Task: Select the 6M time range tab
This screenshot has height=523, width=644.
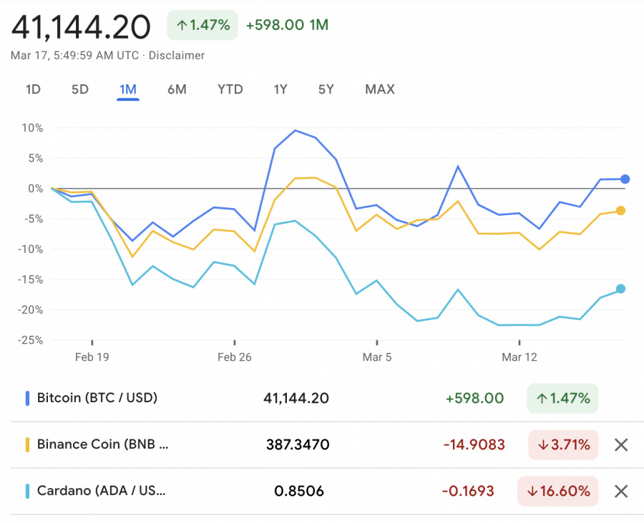Action: click(x=177, y=89)
